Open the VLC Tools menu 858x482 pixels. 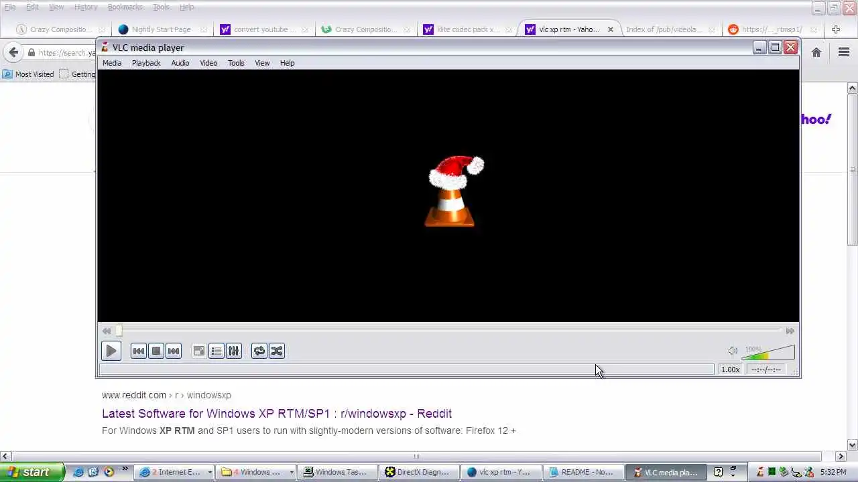coord(236,63)
